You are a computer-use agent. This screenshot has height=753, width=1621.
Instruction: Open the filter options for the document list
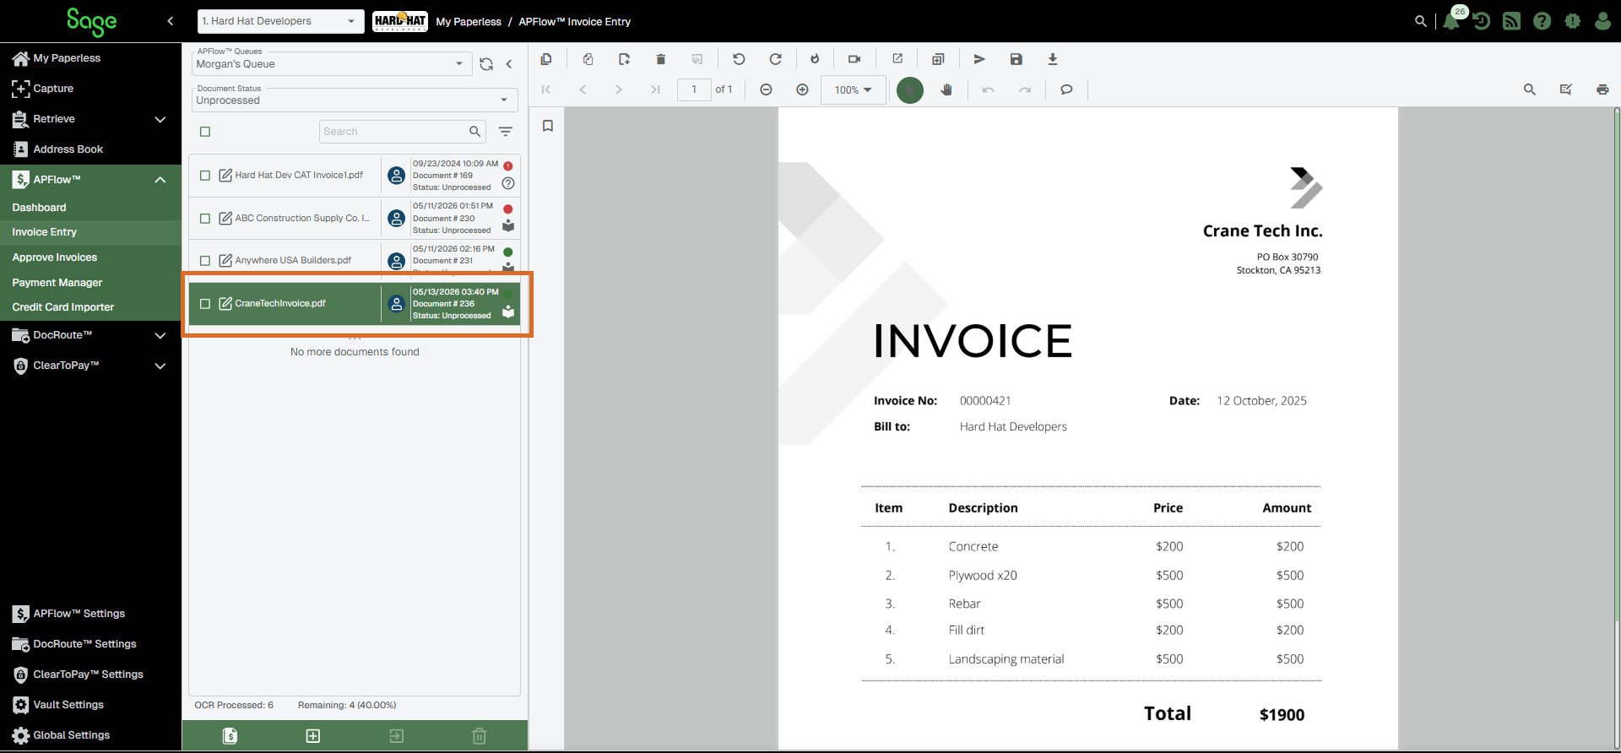click(x=506, y=132)
